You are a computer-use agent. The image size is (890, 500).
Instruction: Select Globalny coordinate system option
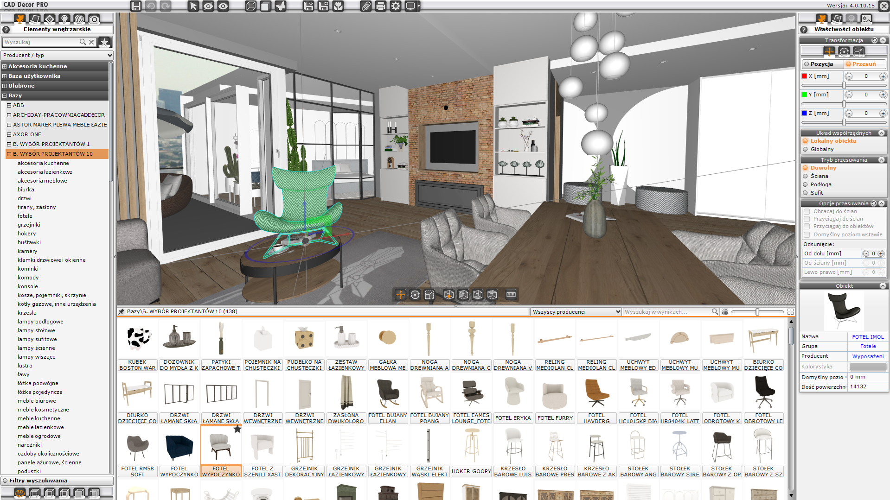[x=806, y=149]
